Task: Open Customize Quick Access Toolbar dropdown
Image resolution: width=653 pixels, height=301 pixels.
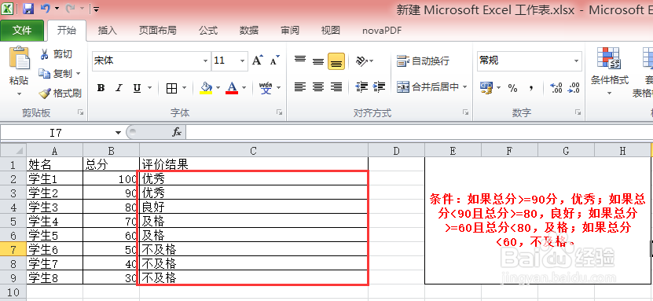Action: tap(96, 9)
